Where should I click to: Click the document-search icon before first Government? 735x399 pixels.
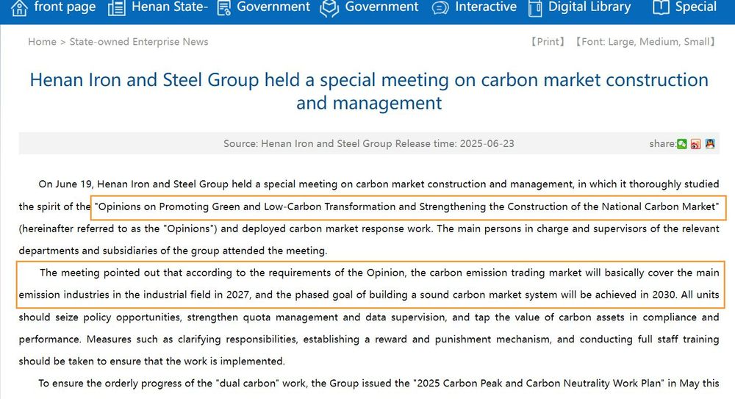coord(224,8)
